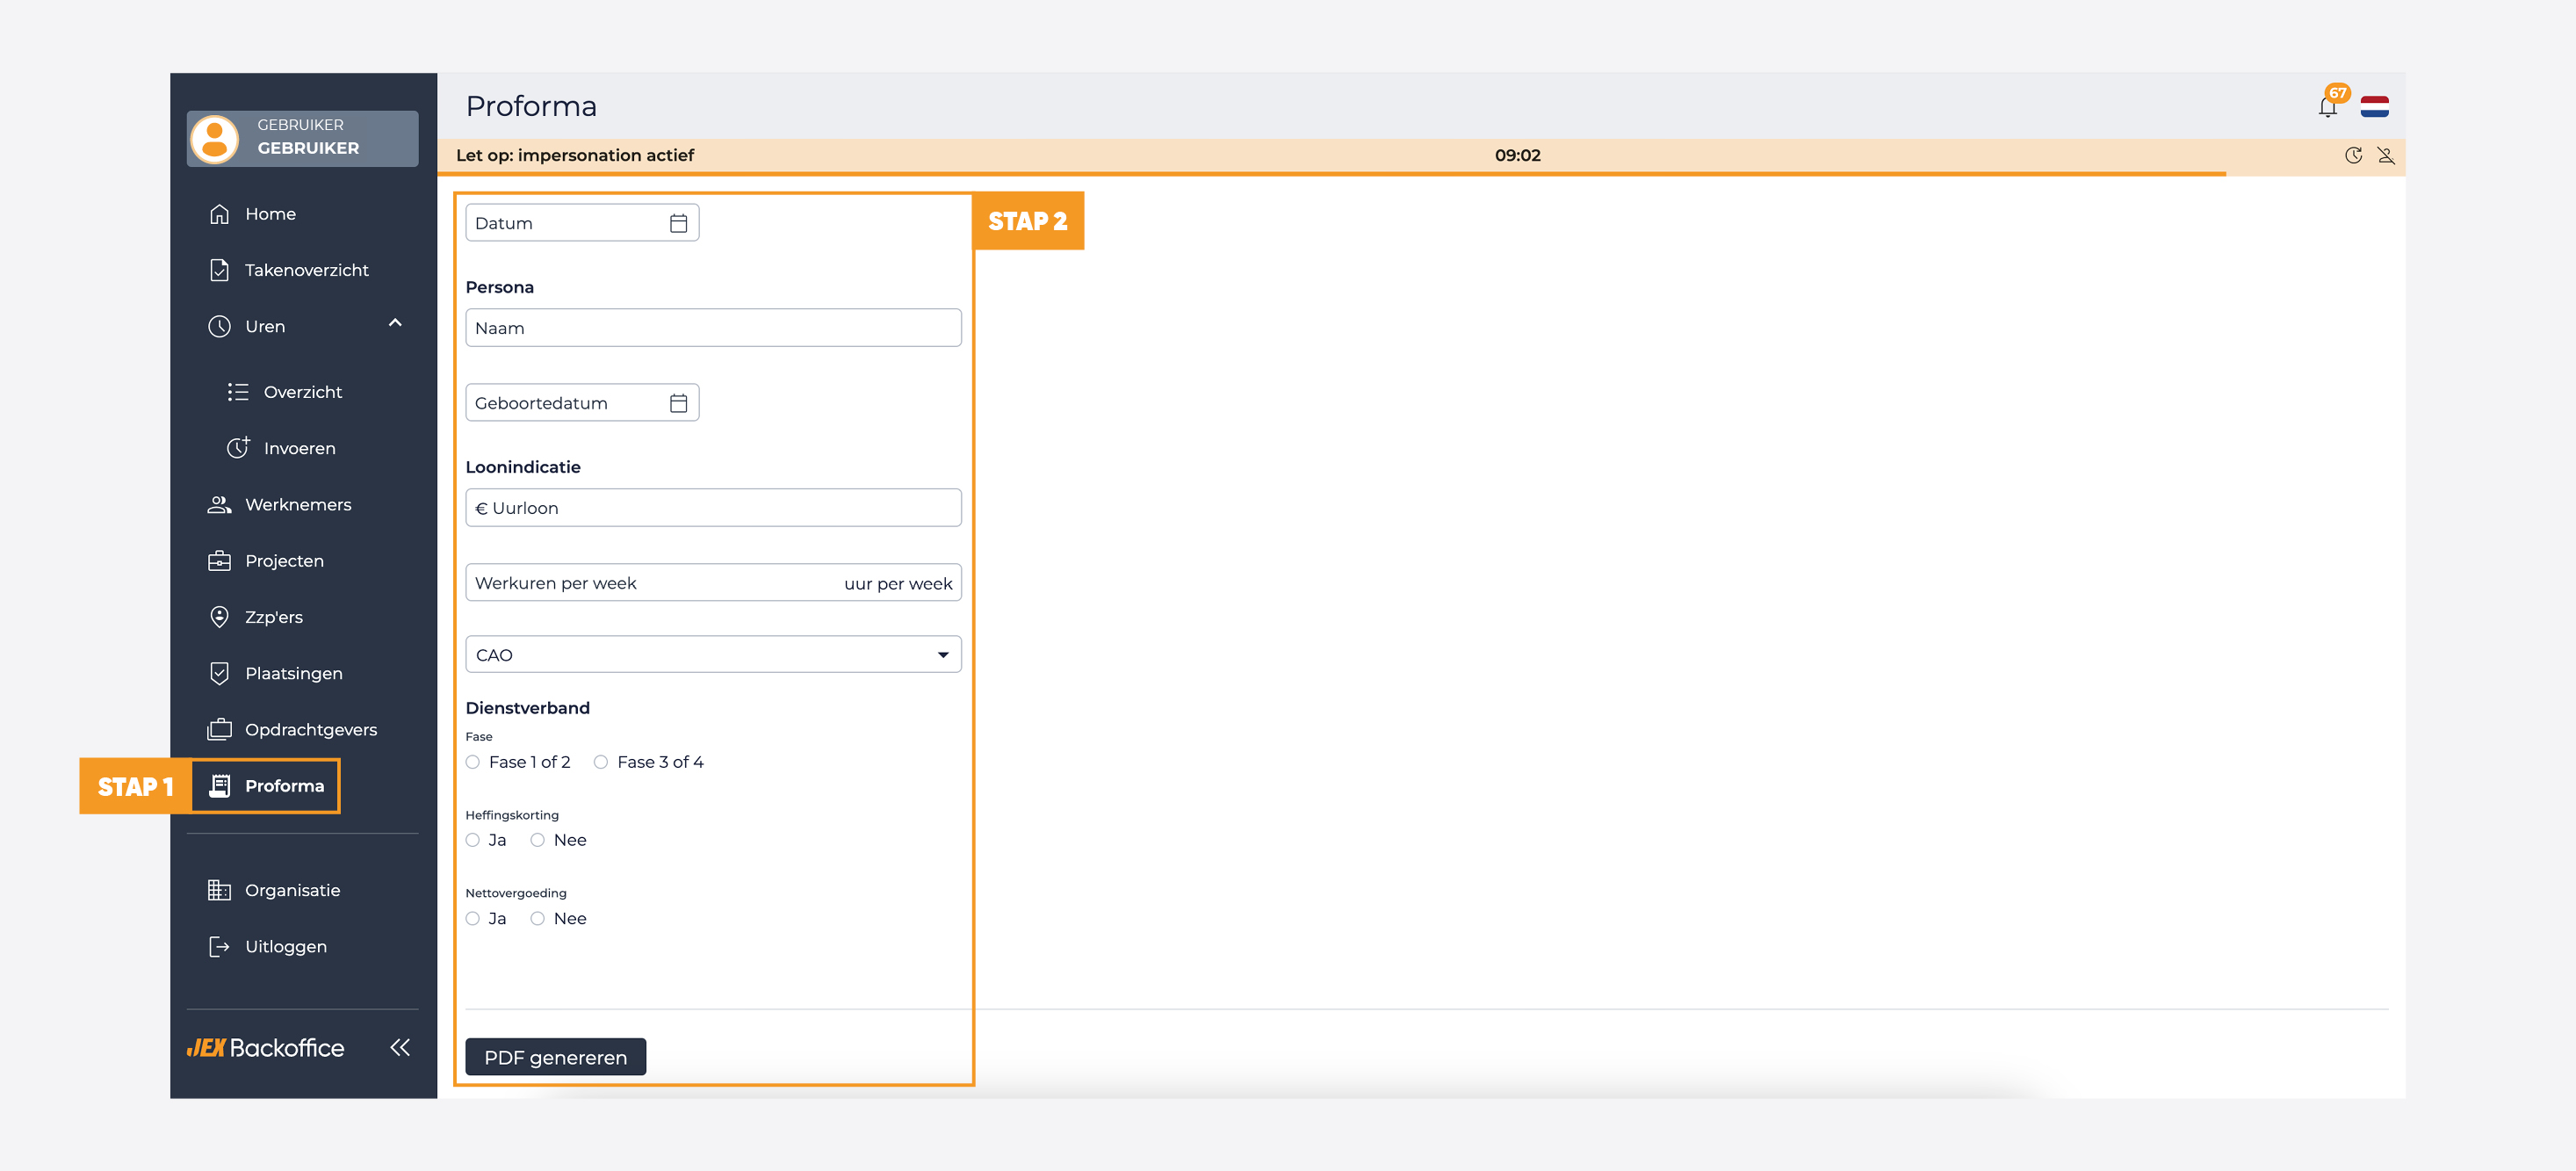Click the Organisatie building icon

click(x=219, y=890)
